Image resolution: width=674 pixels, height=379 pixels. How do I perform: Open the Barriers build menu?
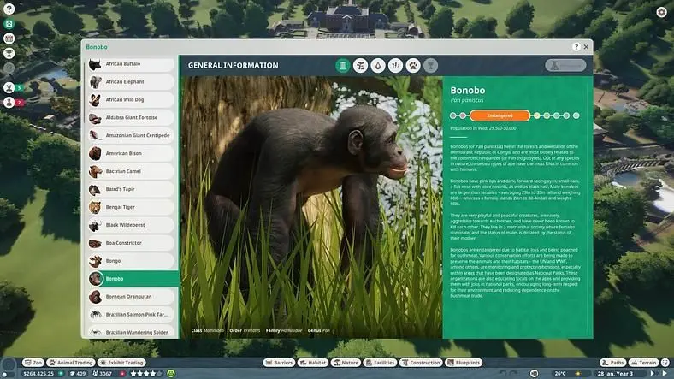279,363
